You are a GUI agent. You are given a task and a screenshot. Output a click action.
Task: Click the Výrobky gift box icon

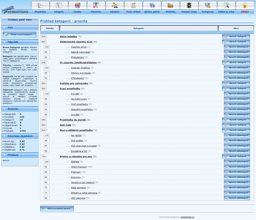[x=78, y=5]
